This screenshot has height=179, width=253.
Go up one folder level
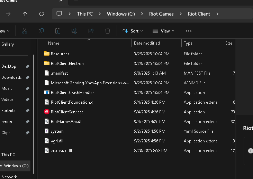[x=25, y=14]
